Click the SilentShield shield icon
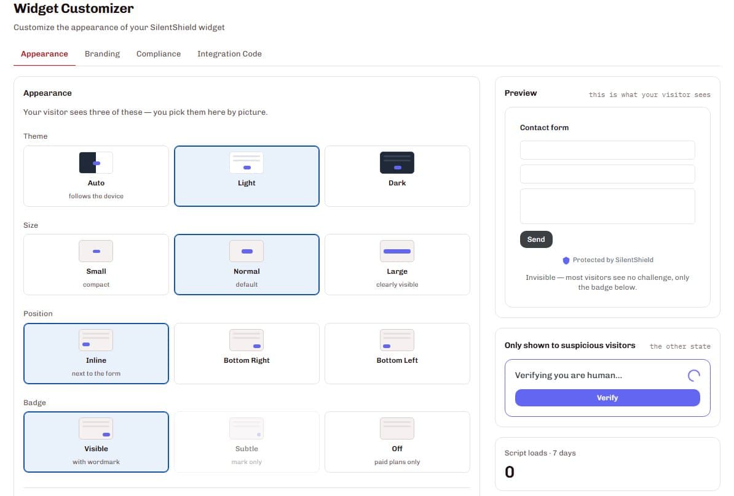Viewport: 734px width, 496px height. pos(566,260)
